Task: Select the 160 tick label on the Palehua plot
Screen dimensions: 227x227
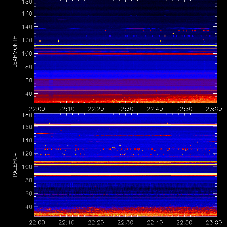Action: point(27,127)
